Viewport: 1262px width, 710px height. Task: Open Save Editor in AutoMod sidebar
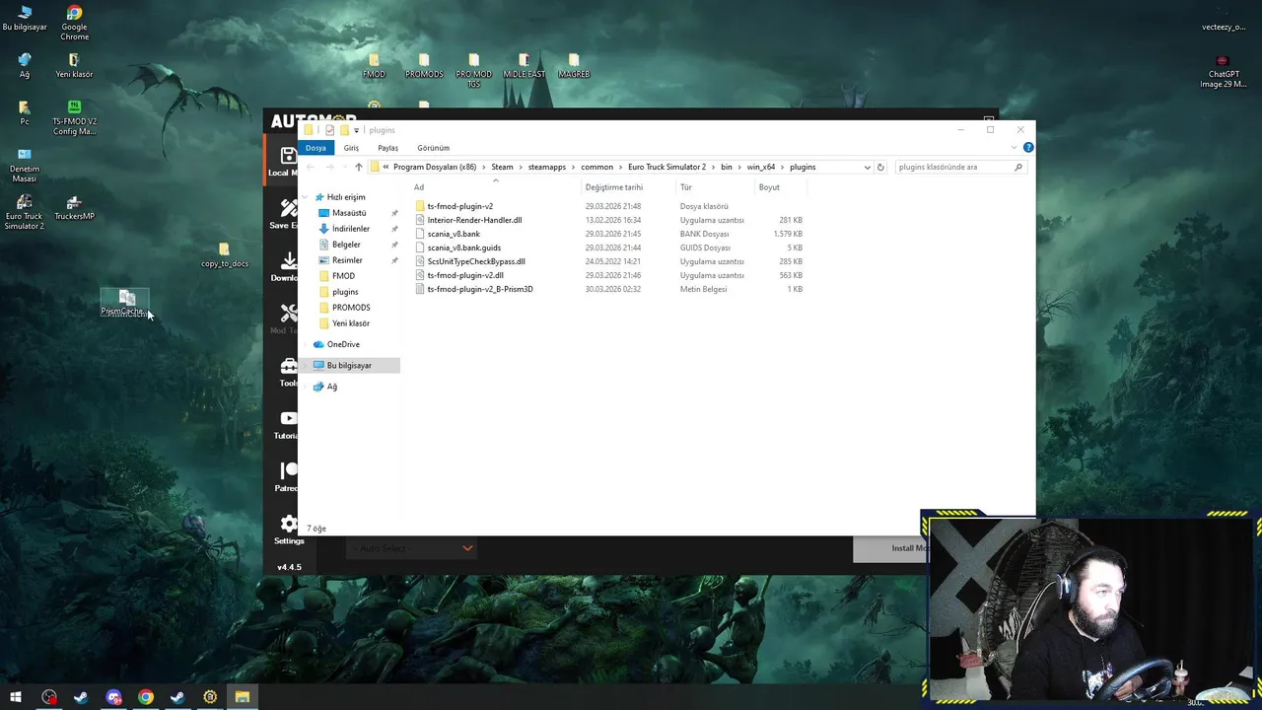(x=284, y=214)
